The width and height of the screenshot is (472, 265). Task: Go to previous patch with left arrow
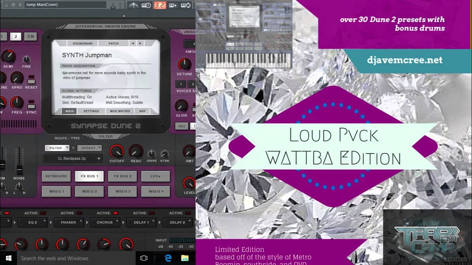pos(133,43)
